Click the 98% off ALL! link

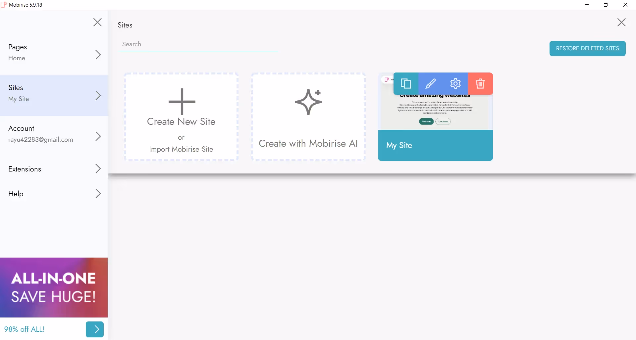(25, 329)
